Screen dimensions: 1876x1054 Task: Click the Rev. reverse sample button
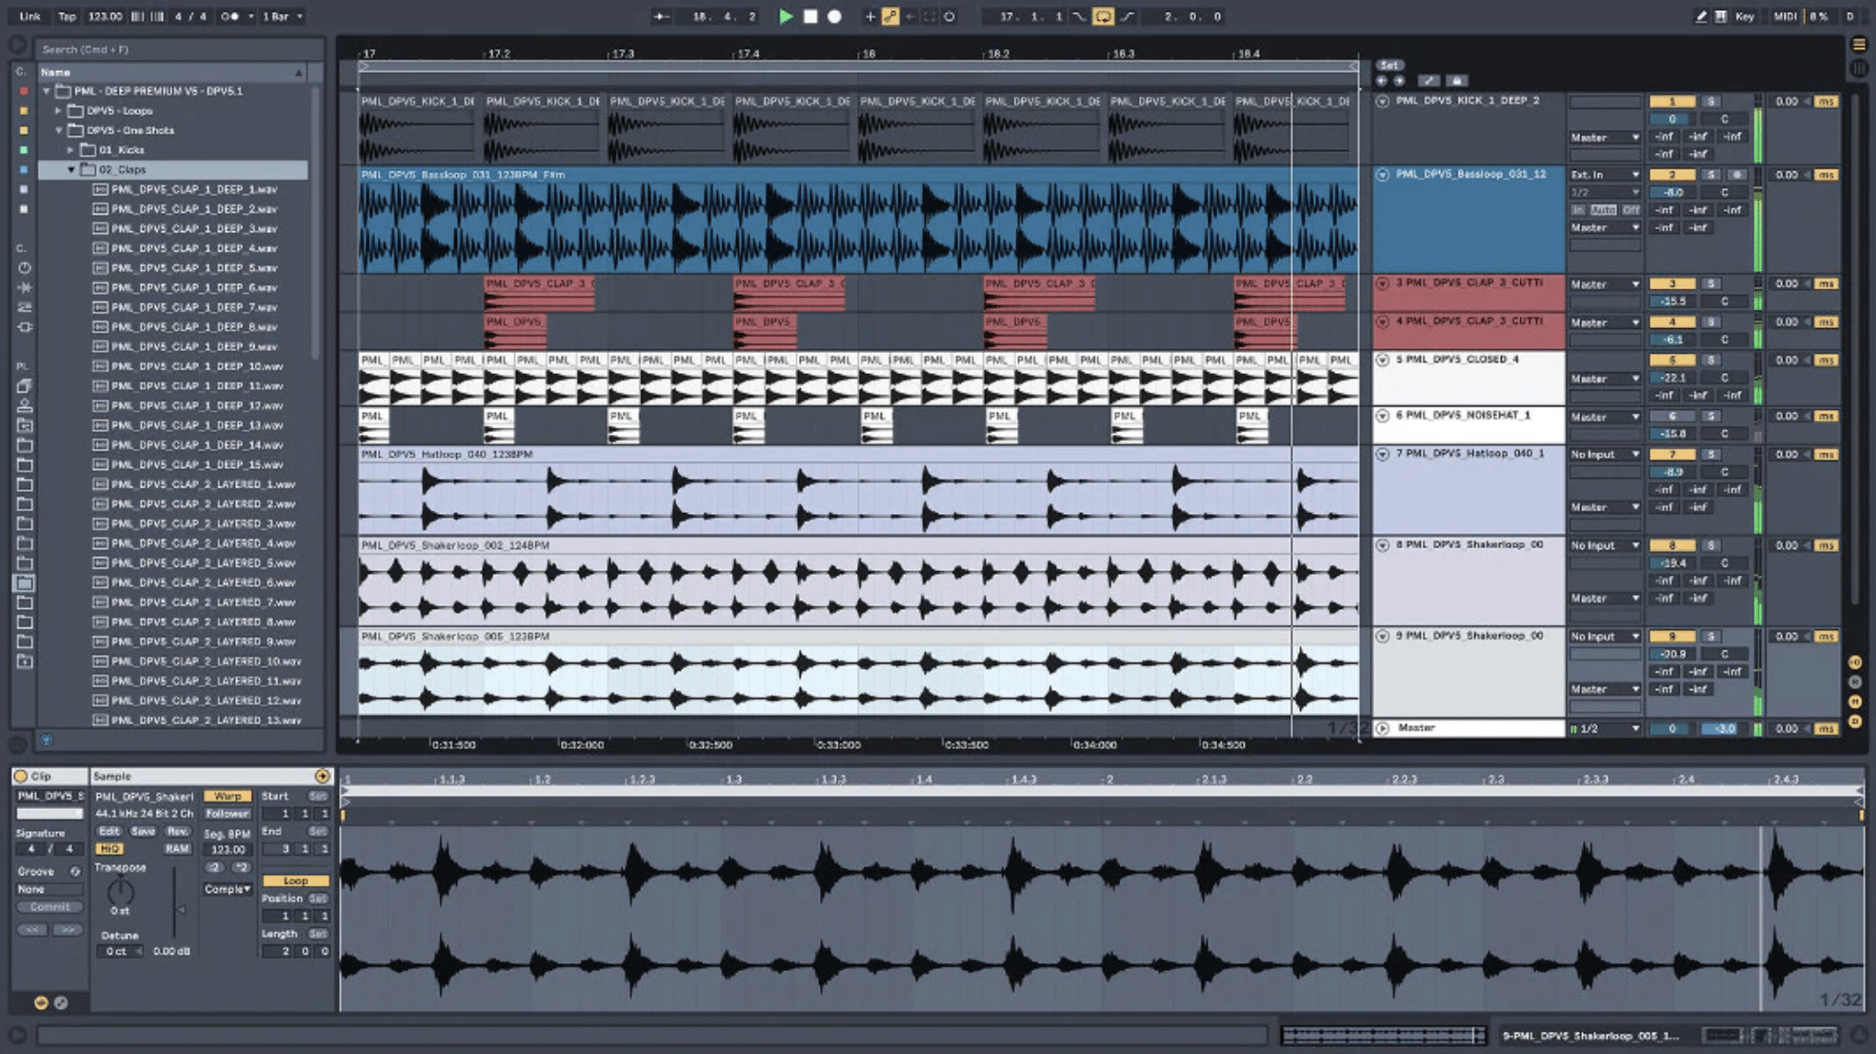pyautogui.click(x=177, y=831)
